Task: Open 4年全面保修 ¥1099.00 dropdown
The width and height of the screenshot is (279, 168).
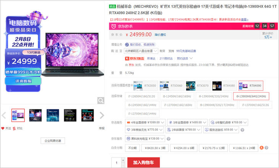Action: 145,122
